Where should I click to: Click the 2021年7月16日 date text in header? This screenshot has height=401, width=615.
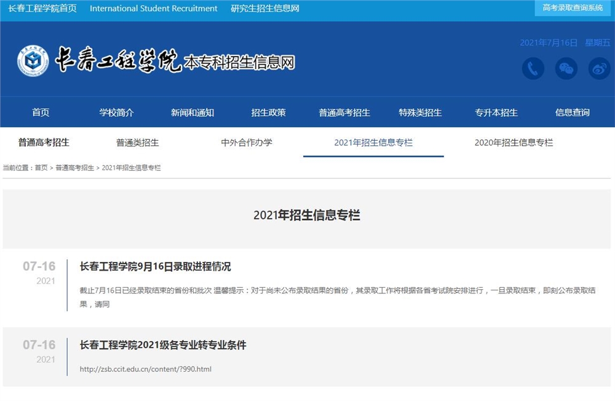coord(549,42)
